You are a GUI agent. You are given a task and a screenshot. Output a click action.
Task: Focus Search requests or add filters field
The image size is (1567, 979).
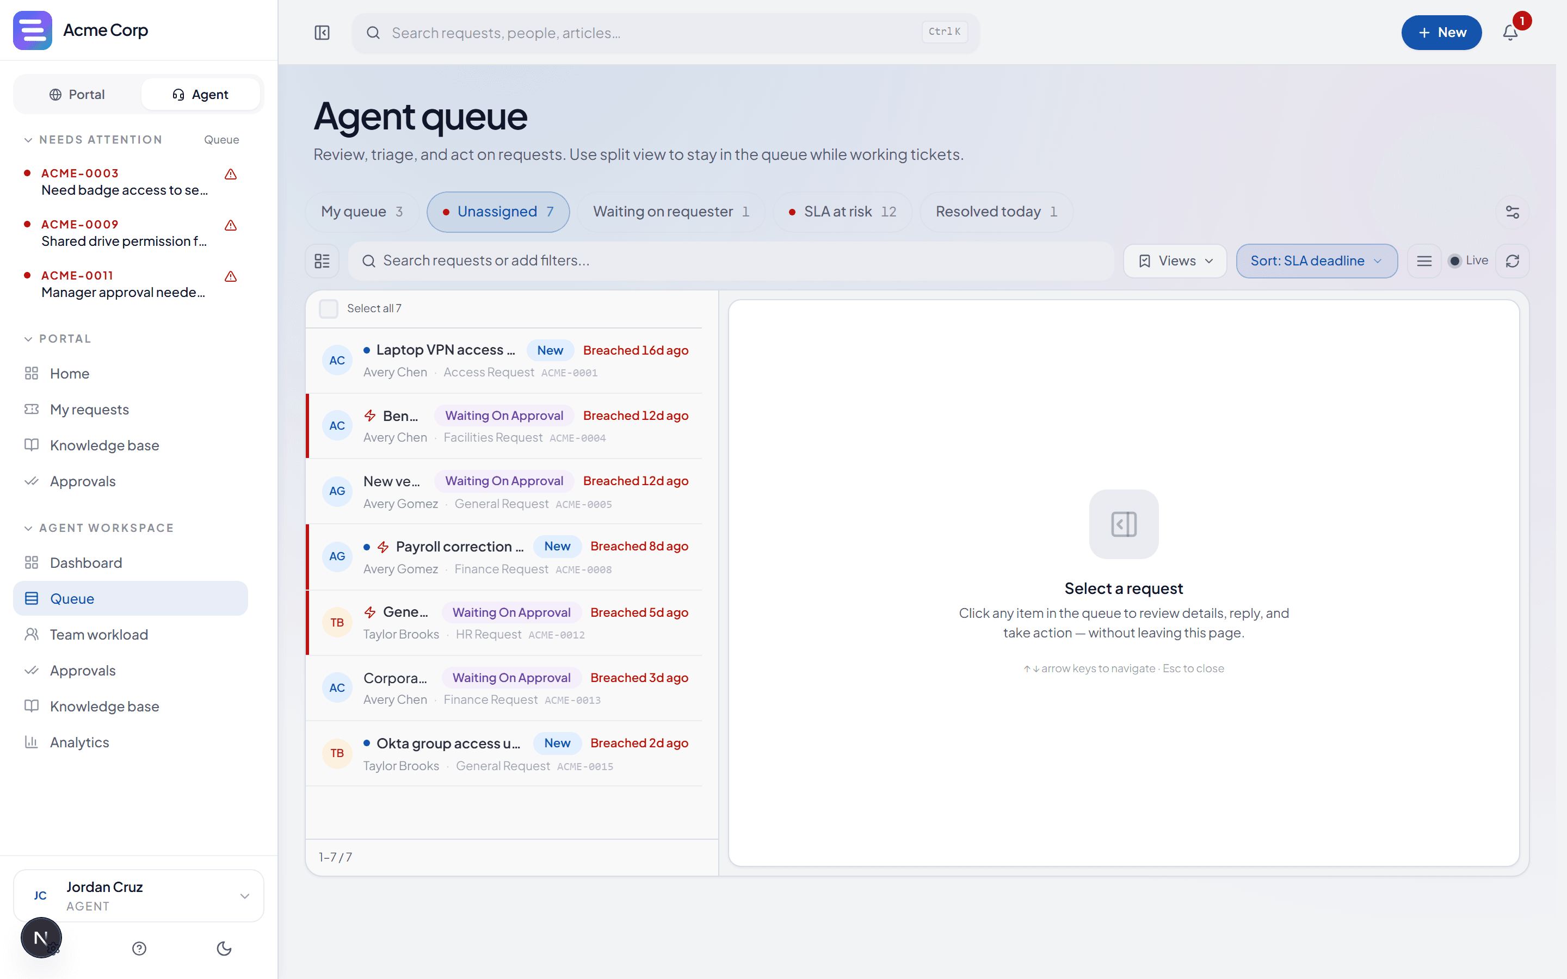(731, 261)
